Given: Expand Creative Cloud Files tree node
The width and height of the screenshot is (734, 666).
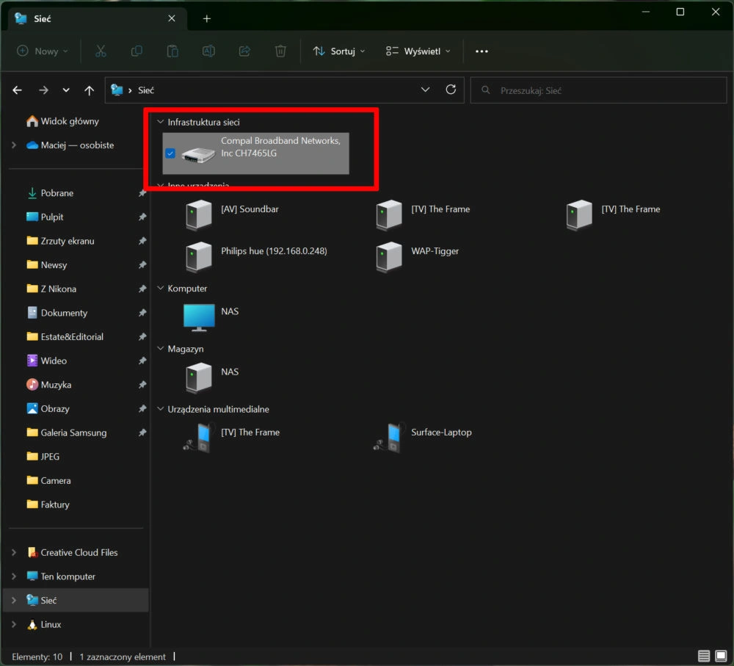Looking at the screenshot, I should (14, 553).
